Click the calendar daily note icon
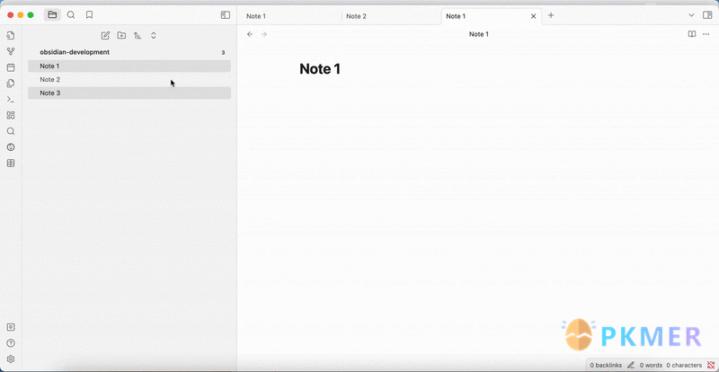Screen dimensions: 719x372 coord(11,67)
